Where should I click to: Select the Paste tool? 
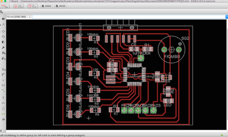coord(3,42)
